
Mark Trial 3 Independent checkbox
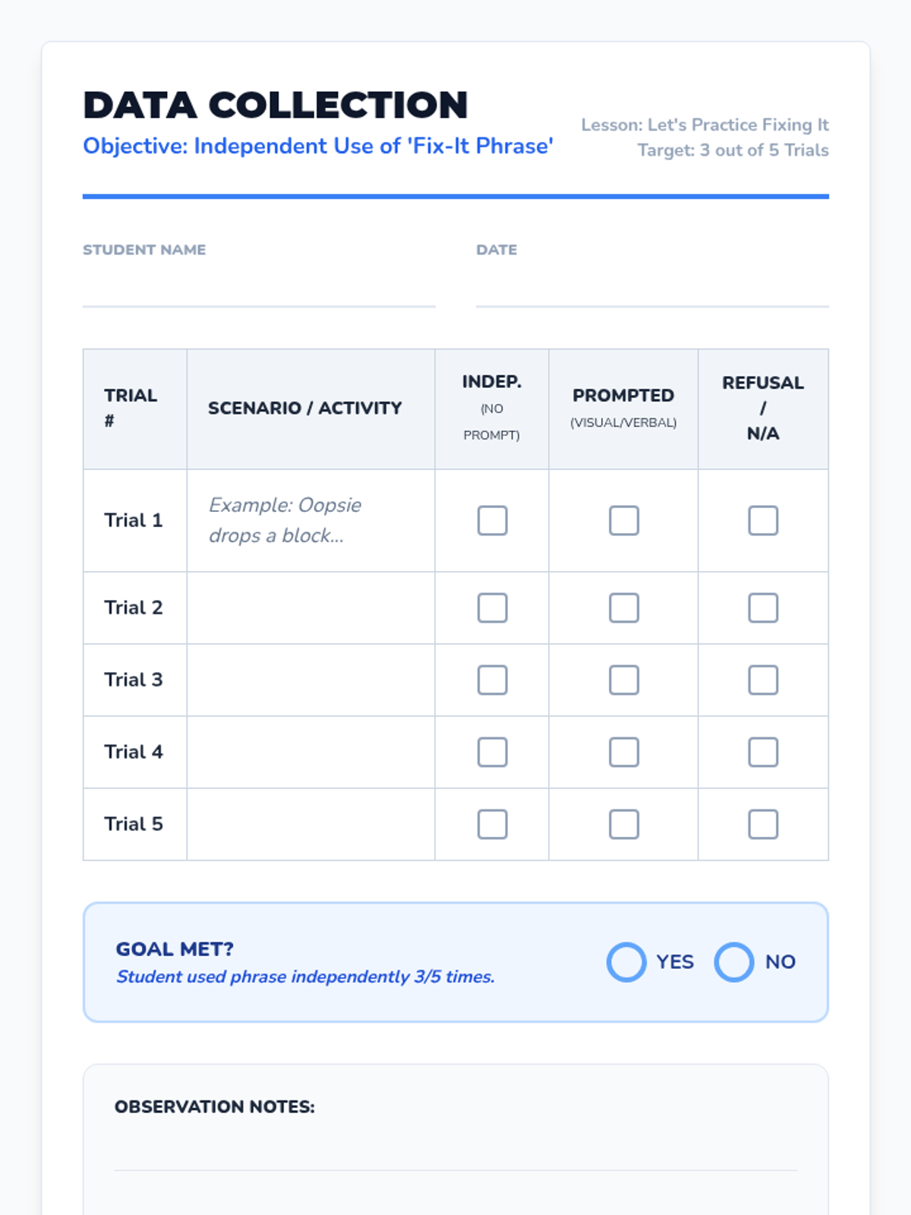coord(492,680)
